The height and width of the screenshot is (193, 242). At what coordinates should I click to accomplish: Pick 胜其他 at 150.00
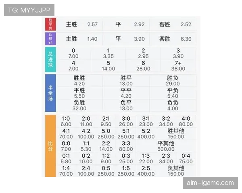point(176,134)
